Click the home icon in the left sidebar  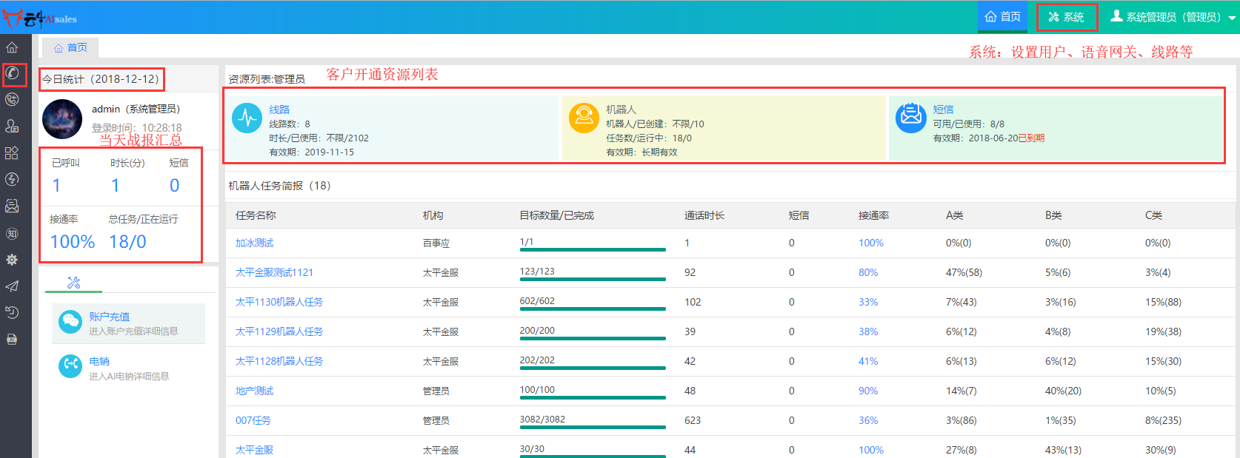point(12,47)
